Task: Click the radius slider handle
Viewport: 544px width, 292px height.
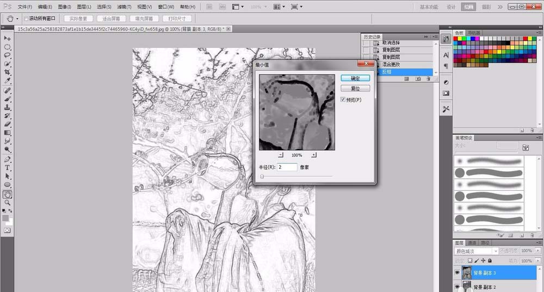Action: [262, 177]
